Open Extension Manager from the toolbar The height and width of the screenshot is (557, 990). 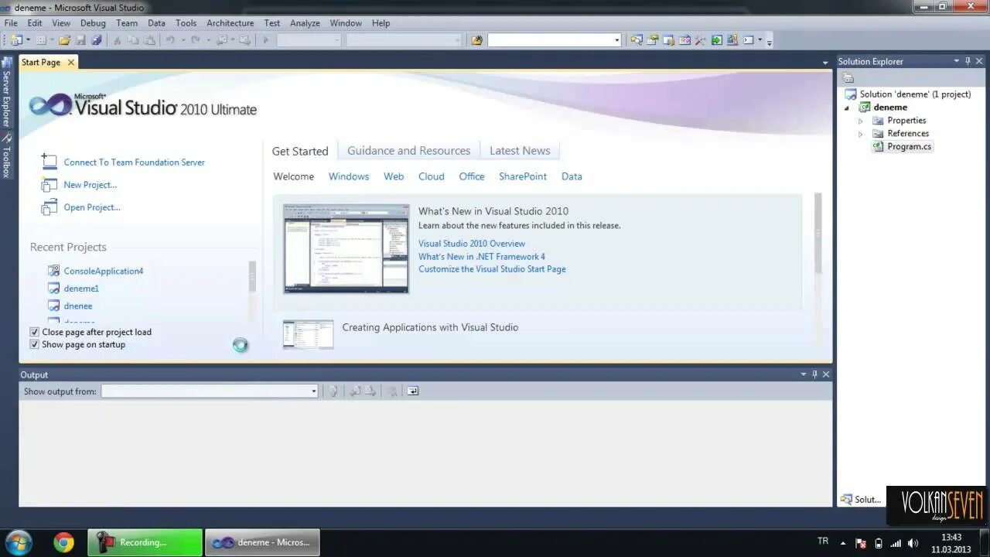click(x=732, y=40)
